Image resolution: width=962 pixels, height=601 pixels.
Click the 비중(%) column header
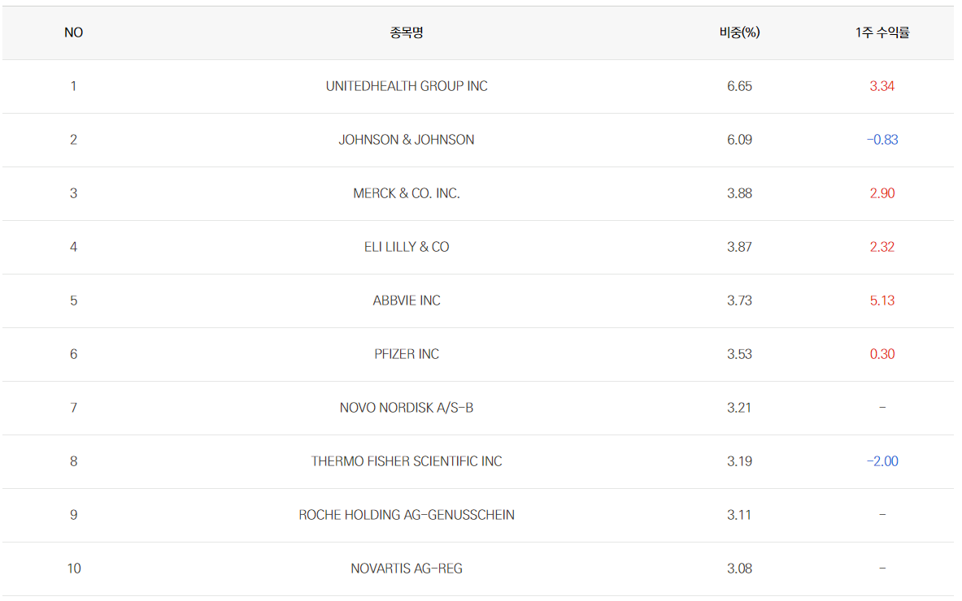[x=739, y=32]
